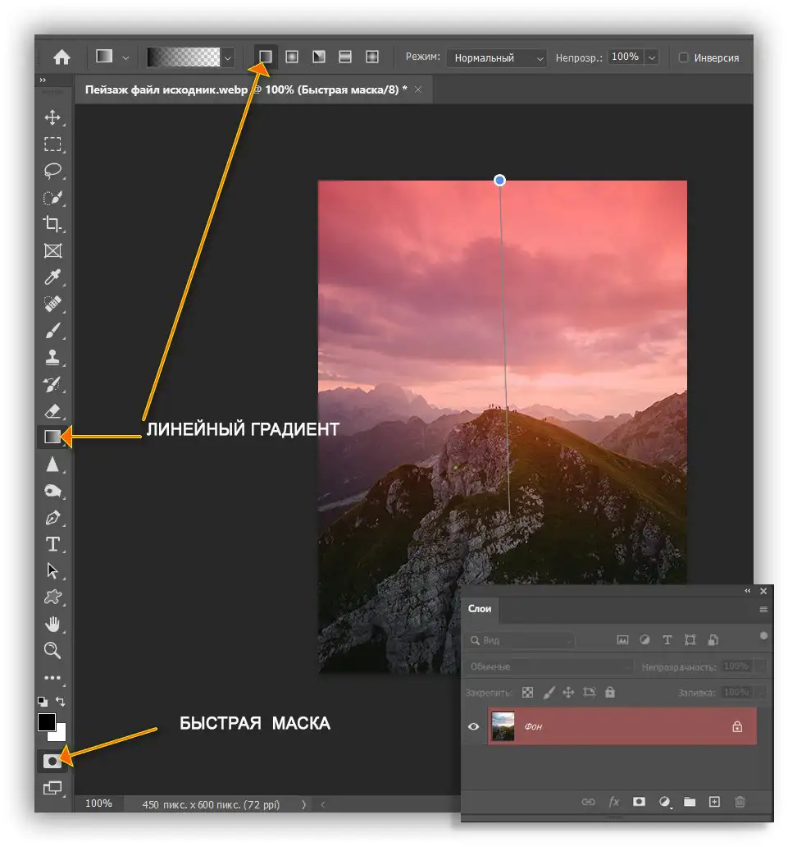
Task: Choose the Crop tool
Action: (x=52, y=223)
